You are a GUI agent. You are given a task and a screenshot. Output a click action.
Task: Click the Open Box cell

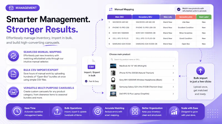(186, 44)
